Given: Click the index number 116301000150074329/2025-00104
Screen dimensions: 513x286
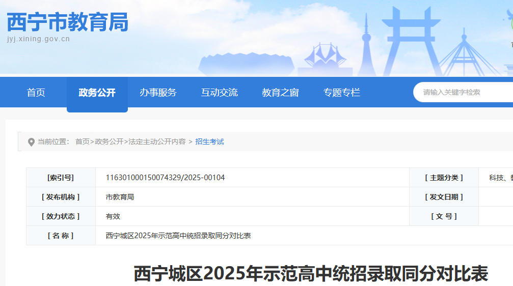Looking at the screenshot, I should 165,178.
